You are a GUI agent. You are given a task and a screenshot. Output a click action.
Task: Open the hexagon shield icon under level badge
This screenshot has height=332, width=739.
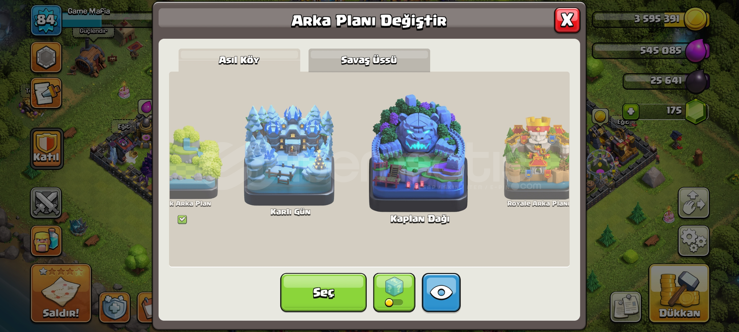tap(46, 57)
